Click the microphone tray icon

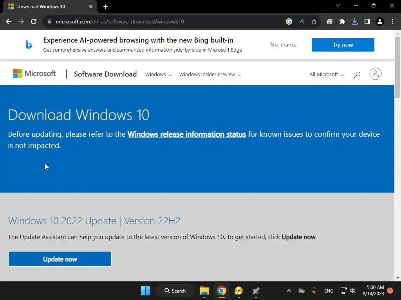pyautogui.click(x=314, y=291)
